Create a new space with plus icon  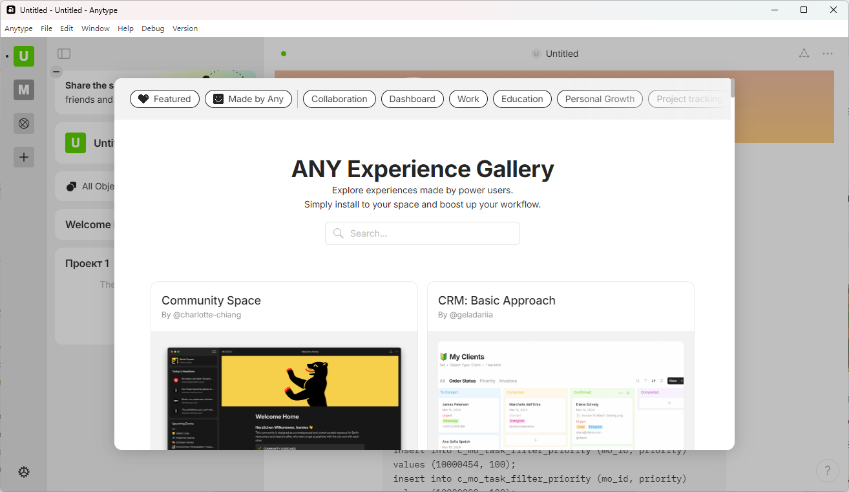[x=24, y=156]
